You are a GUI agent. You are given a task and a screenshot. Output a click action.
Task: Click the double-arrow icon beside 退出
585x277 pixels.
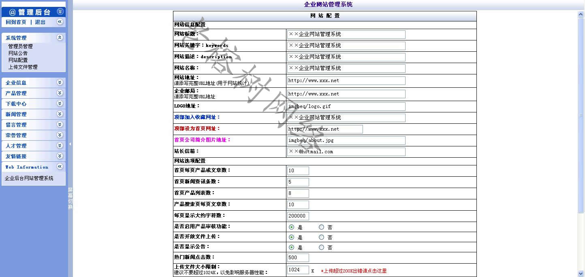[60, 22]
